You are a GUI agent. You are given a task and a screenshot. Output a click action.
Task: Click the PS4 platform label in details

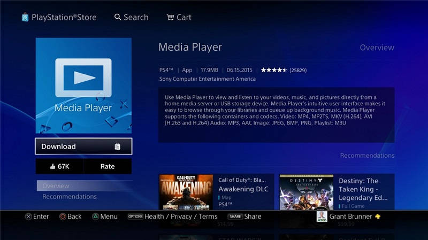166,70
